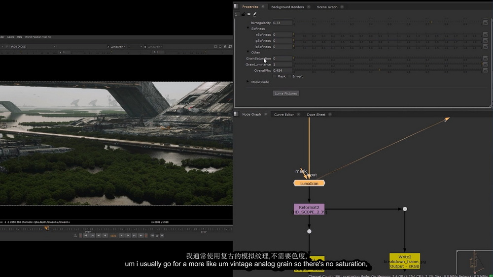Open the Help menu
The width and height of the screenshot is (493, 277).
click(20, 37)
